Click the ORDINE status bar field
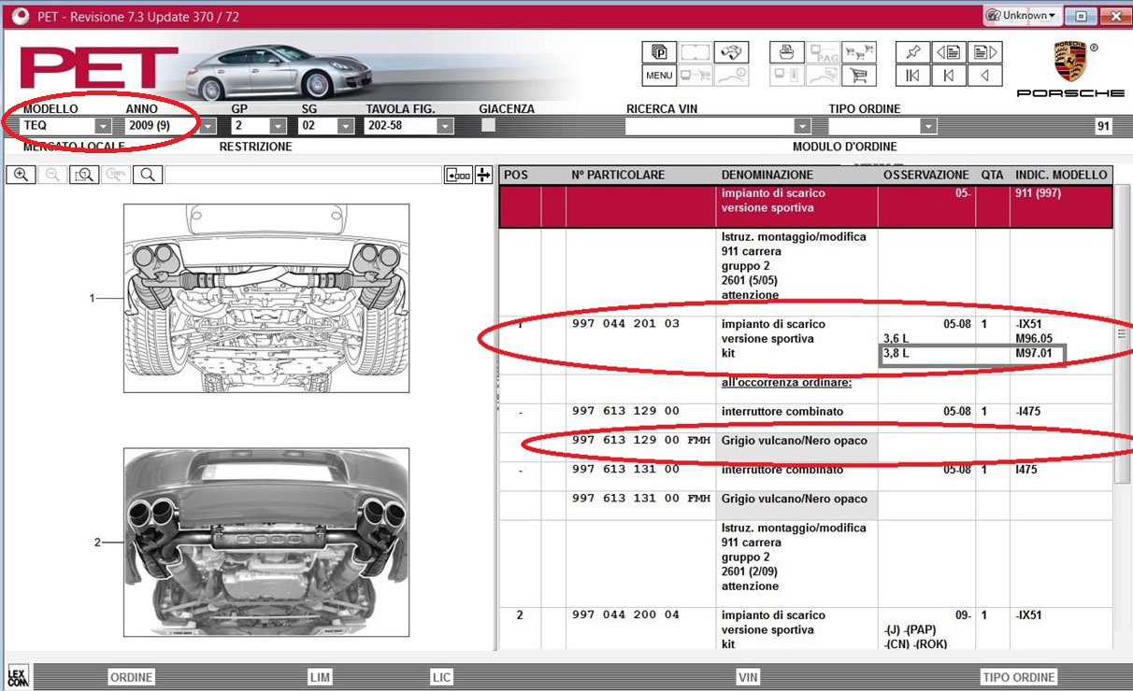The height and width of the screenshot is (691, 1133). 131,677
